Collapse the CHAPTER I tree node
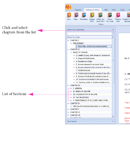The width and height of the screenshot is (130, 142). (x=68, y=40)
